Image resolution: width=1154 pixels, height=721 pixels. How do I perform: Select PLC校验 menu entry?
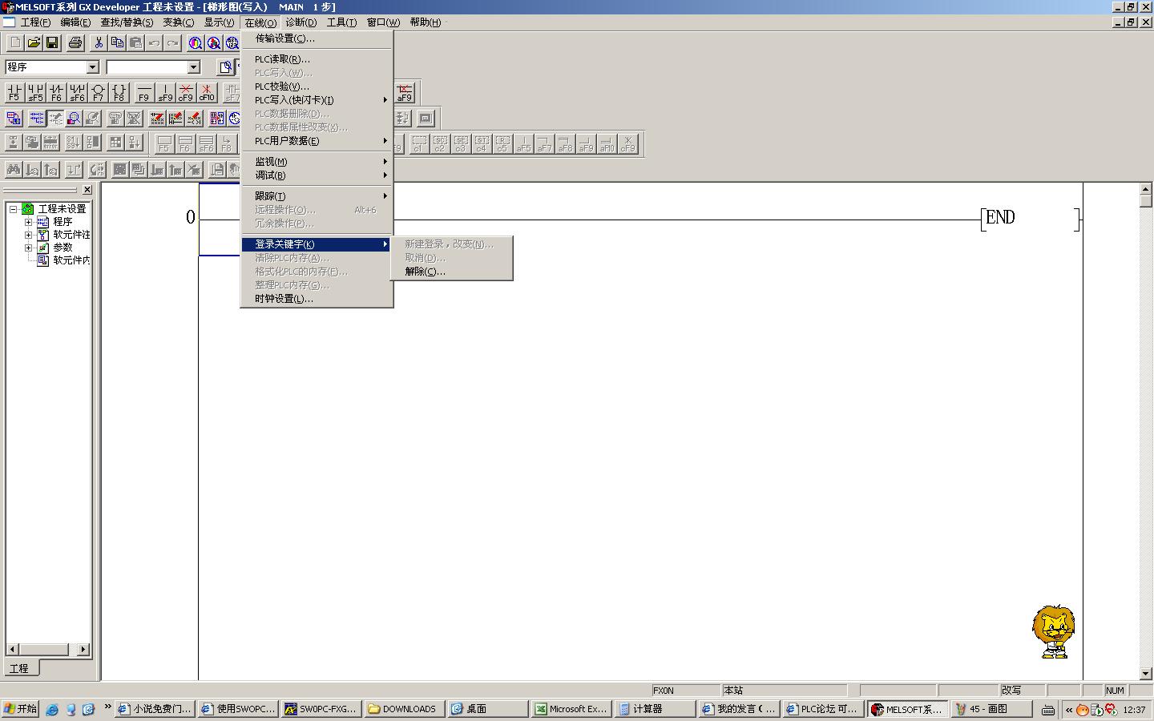click(317, 87)
